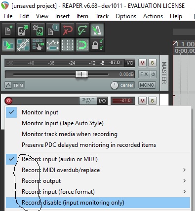
Task: Open the Item menu
Action: [x=82, y=16]
